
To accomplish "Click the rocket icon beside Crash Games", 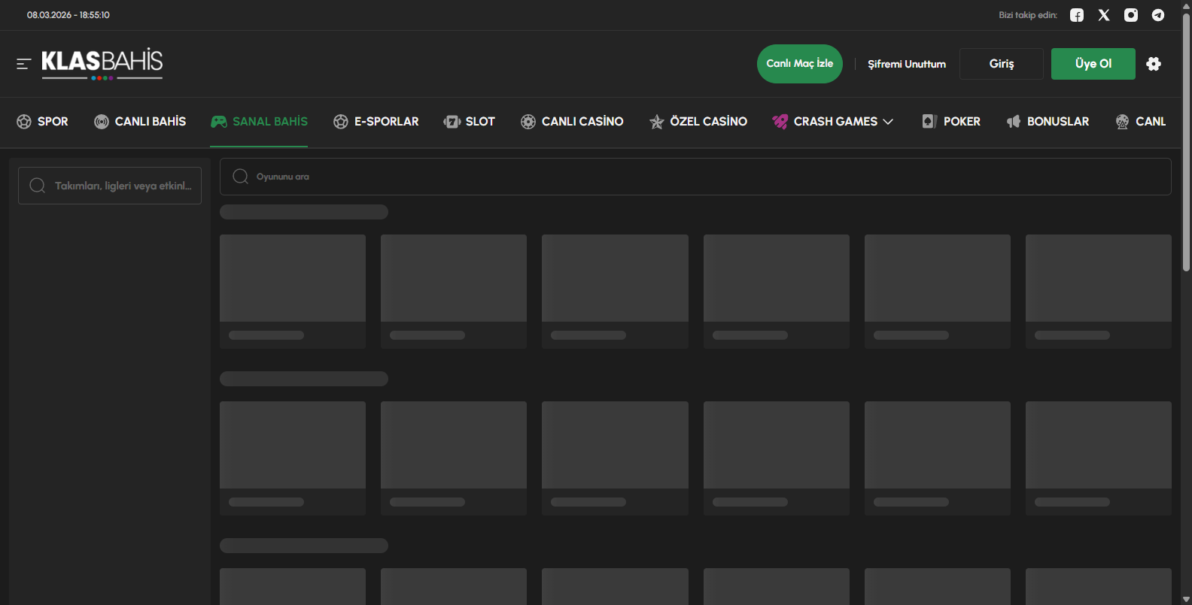I will 780,122.
